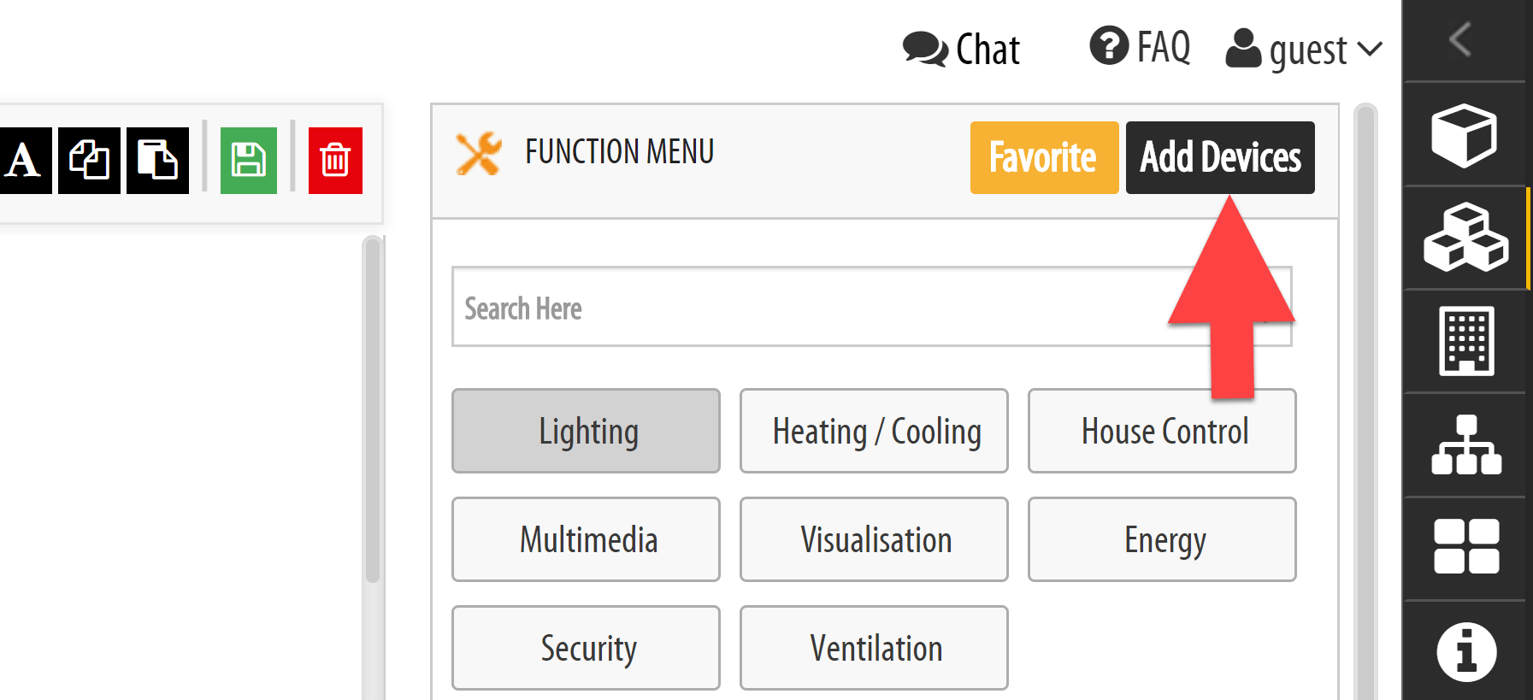Image resolution: width=1533 pixels, height=700 pixels.
Task: Open the four-tile grid sidebar icon
Action: 1466,546
